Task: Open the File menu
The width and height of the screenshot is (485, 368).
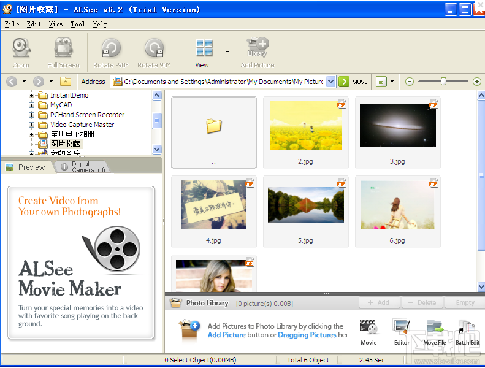Action: point(12,24)
